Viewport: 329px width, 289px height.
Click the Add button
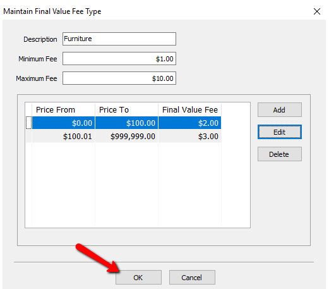[x=280, y=110]
